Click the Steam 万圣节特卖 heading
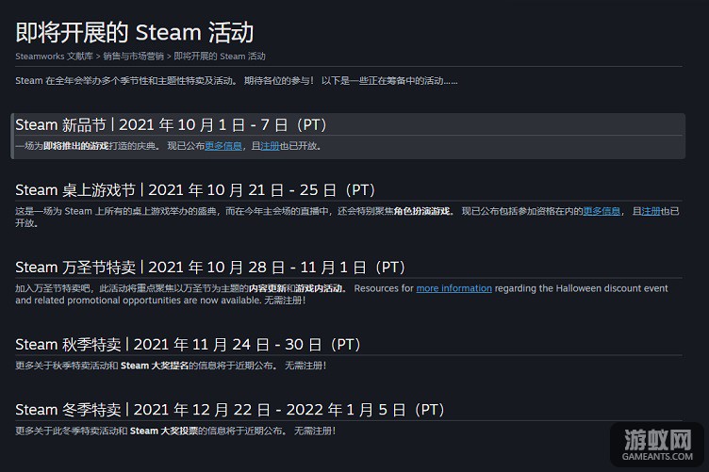Screen dimensions: 709x472 click(210, 267)
